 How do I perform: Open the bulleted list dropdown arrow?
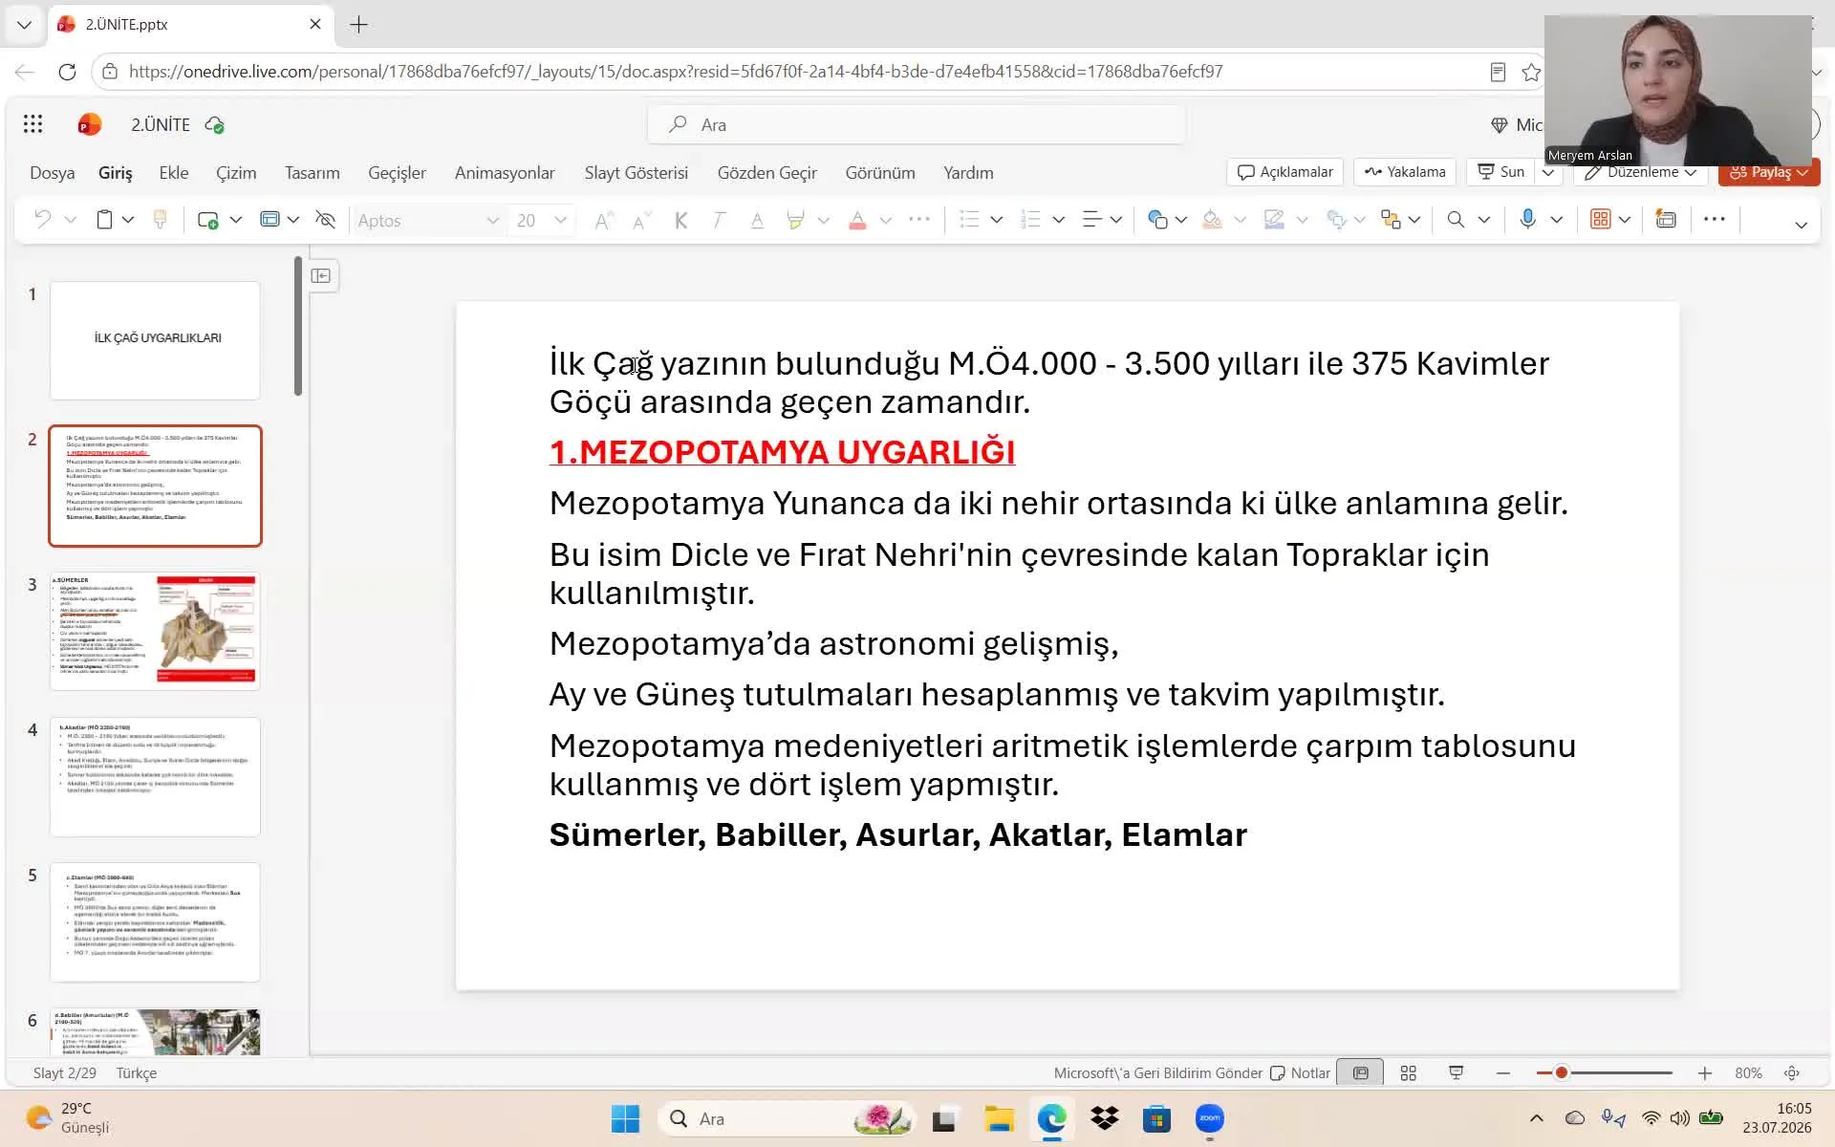996,220
